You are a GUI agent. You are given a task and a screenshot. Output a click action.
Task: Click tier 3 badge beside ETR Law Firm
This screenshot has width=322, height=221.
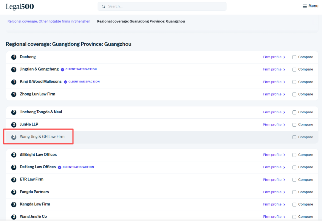pos(14,180)
